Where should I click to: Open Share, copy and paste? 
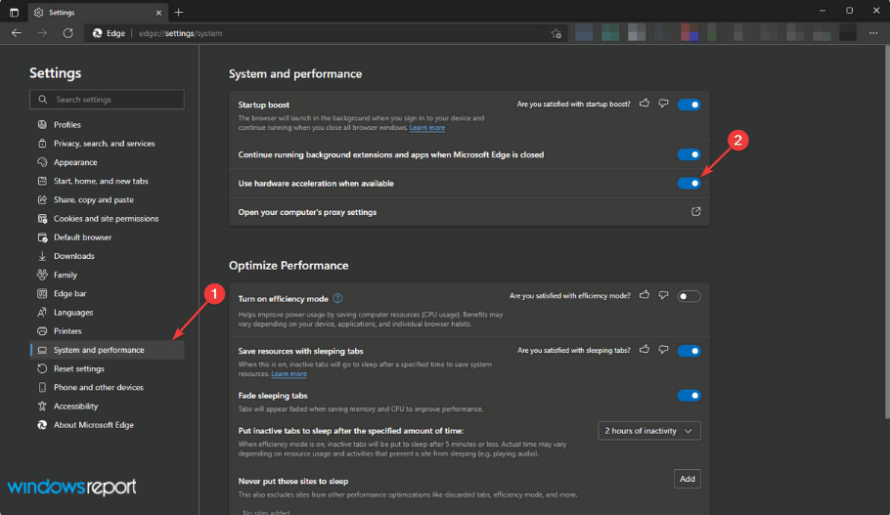107,199
